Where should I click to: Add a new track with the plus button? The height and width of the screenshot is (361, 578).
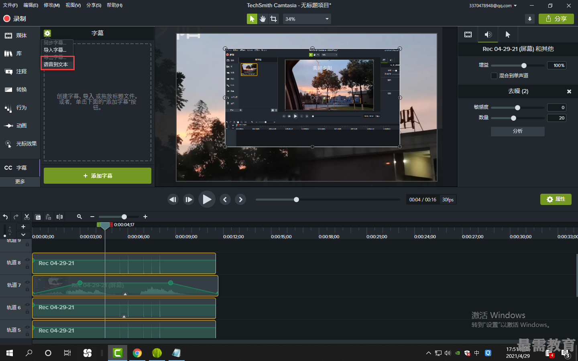[x=23, y=227]
